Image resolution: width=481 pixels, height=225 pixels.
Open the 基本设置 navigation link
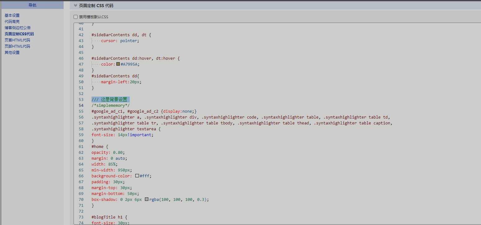(x=12, y=15)
